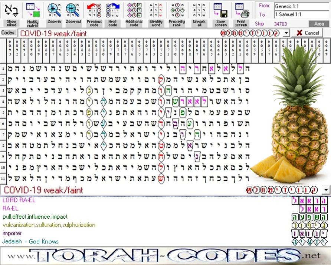Click the Zoom-in magnifier icon

pyautogui.click(x=54, y=10)
